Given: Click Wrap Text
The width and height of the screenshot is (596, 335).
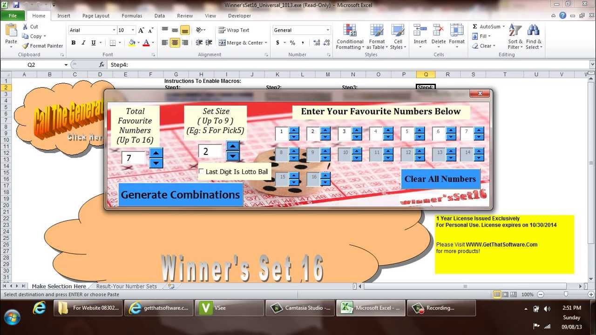Looking at the screenshot, I should [234, 30].
